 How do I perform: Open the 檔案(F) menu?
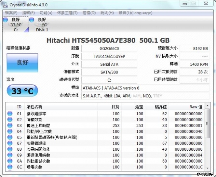pyautogui.click(x=11, y=13)
